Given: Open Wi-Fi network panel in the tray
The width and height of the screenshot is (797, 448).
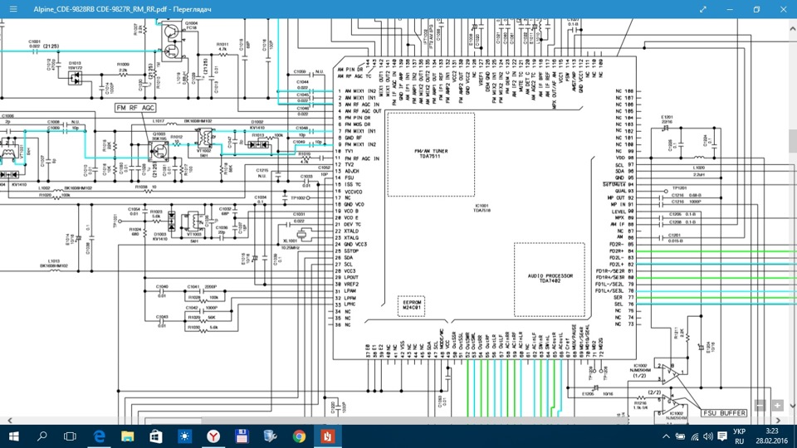Looking at the screenshot, I should tap(694, 436).
